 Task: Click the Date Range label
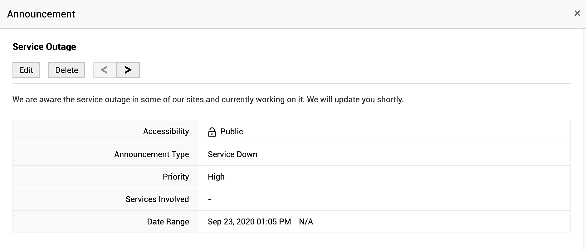pyautogui.click(x=168, y=222)
